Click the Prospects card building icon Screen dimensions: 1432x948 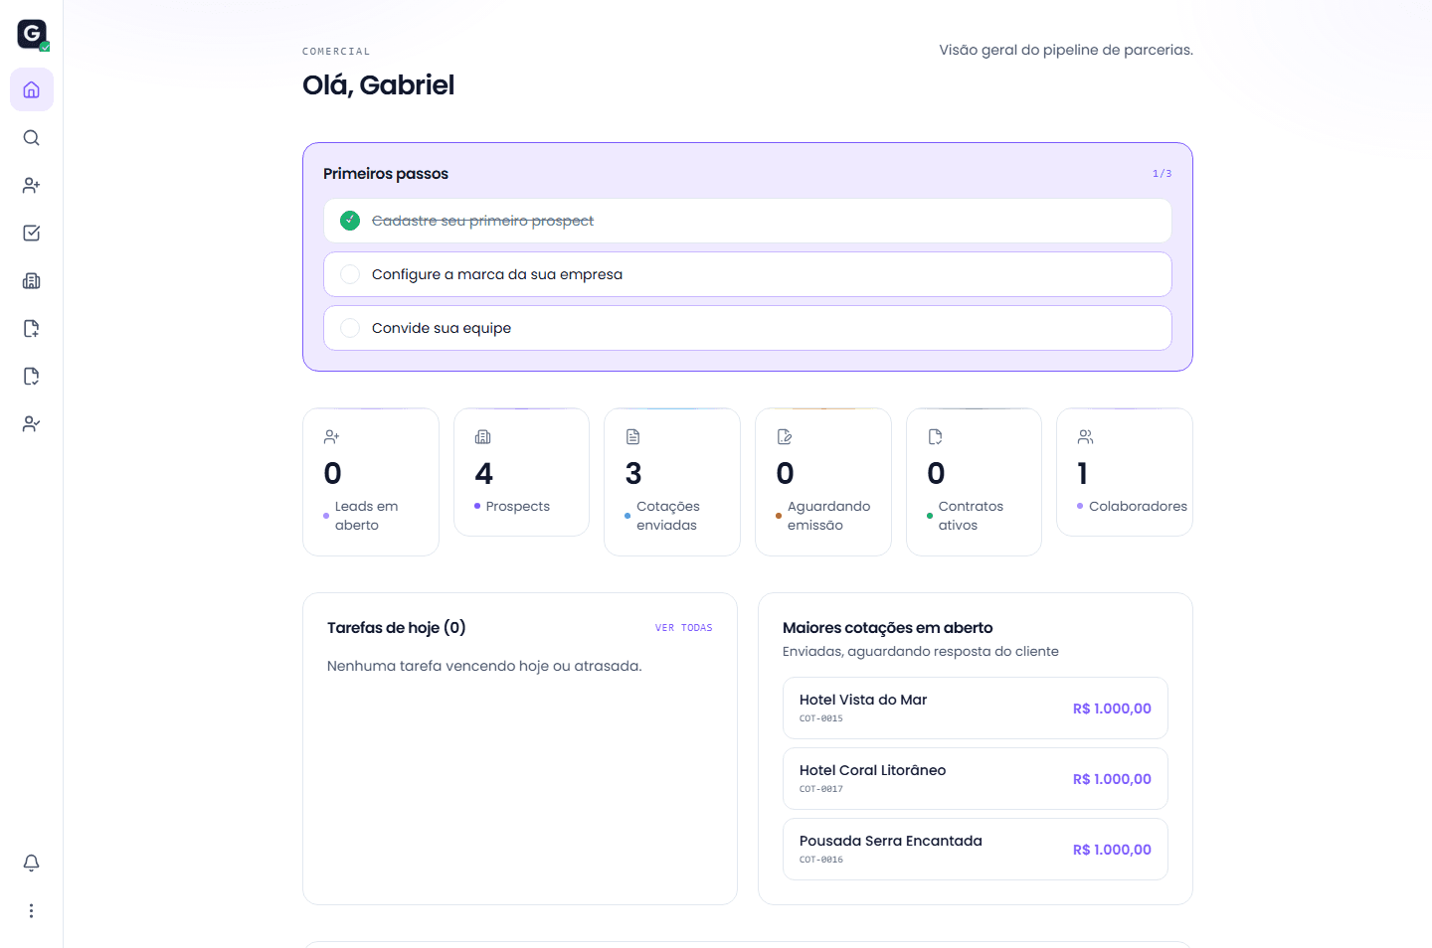483,437
